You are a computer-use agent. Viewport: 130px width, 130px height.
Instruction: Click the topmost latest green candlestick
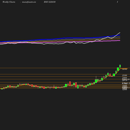point(120,66)
